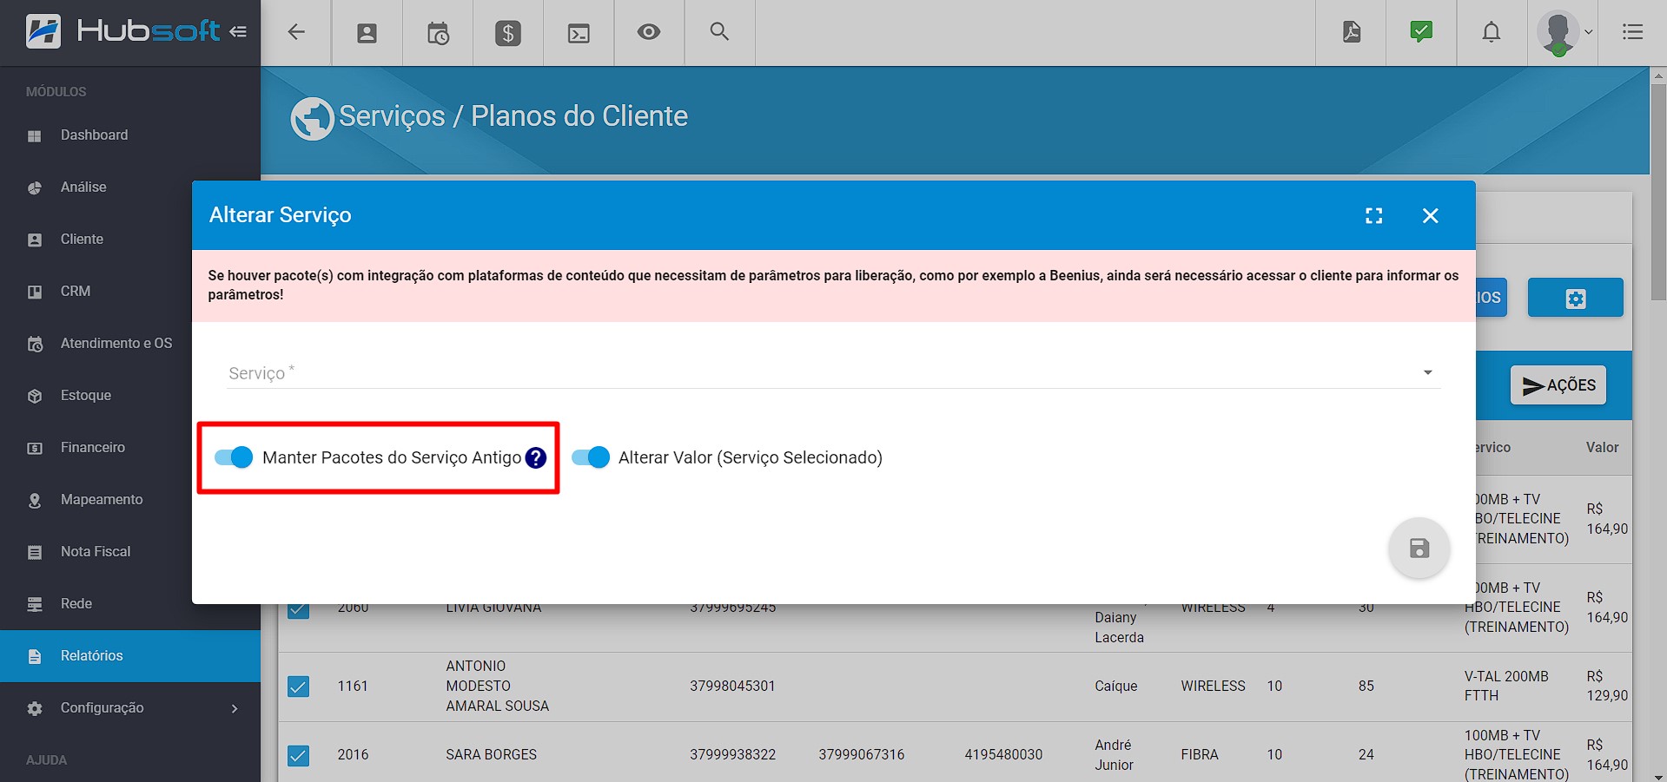Click the Configuração gear icon in sidebar
Screen dimensions: 1667x782
(35, 709)
